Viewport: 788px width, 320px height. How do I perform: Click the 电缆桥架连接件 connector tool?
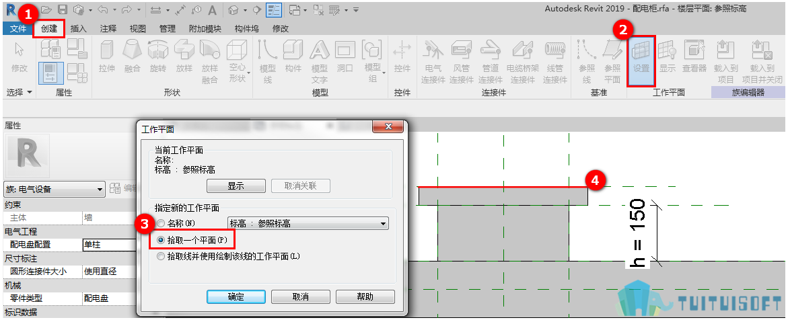pyautogui.click(x=523, y=63)
